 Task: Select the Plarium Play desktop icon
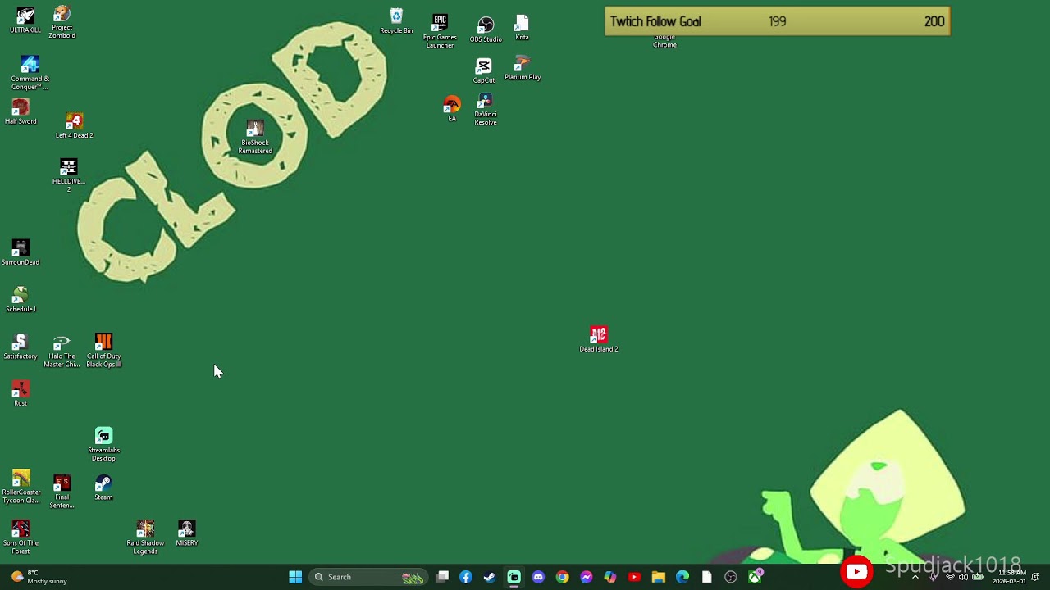pos(523,68)
